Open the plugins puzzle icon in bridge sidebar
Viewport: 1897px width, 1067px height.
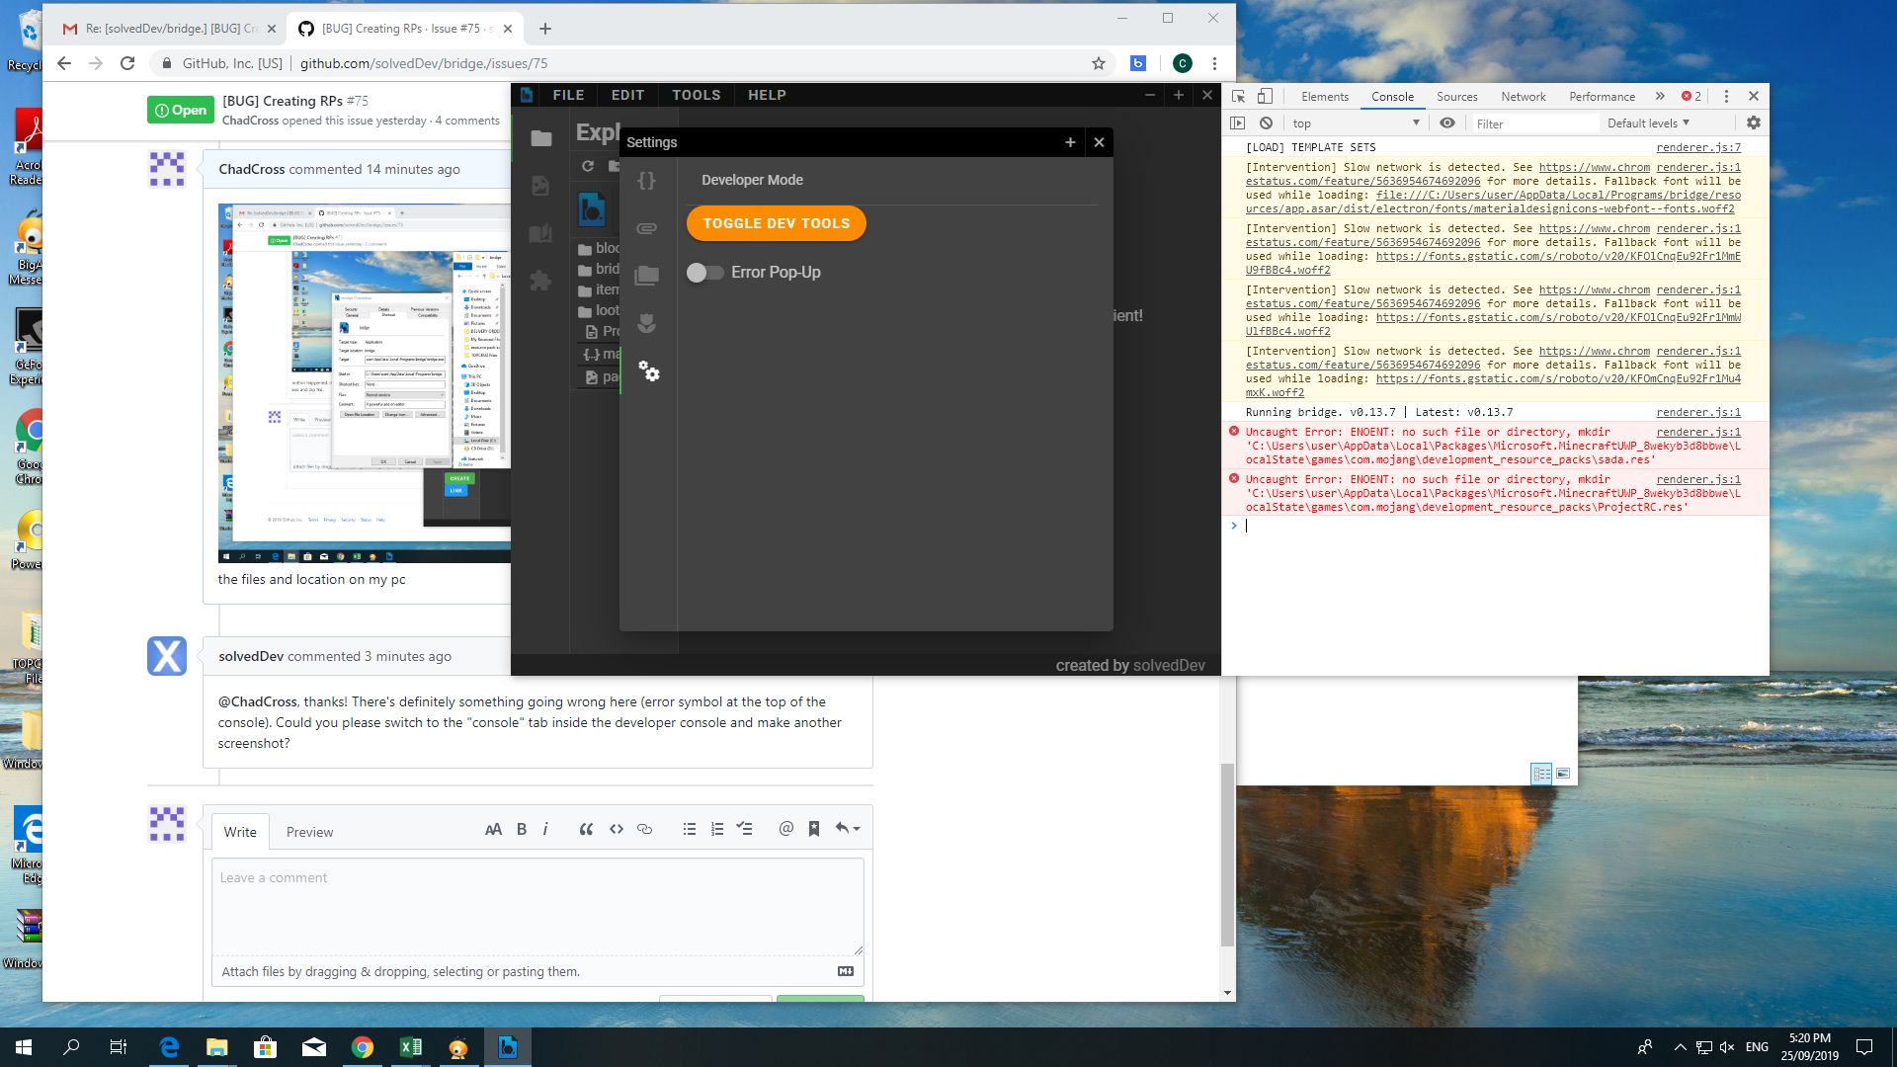(540, 282)
